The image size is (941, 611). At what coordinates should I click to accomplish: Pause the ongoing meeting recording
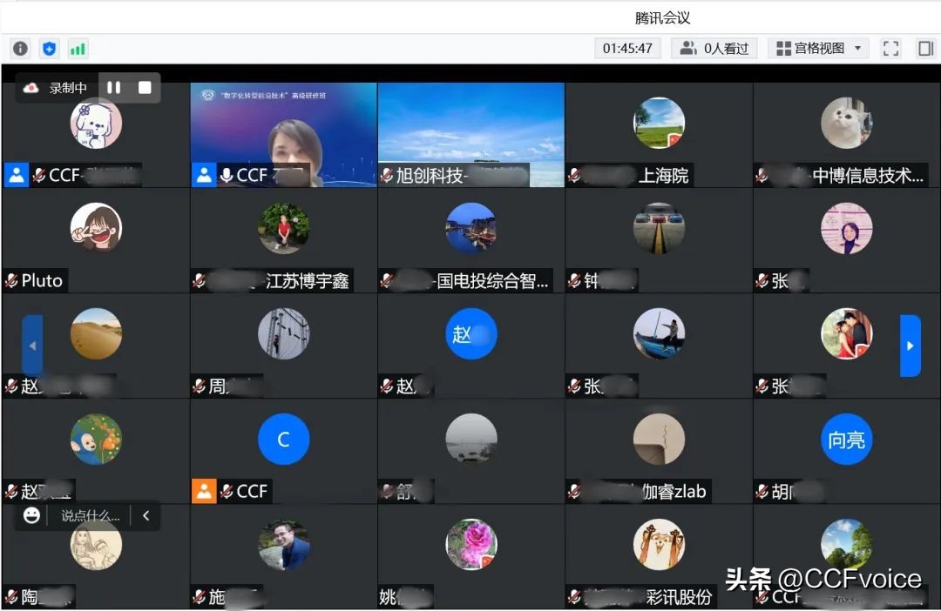(x=113, y=87)
